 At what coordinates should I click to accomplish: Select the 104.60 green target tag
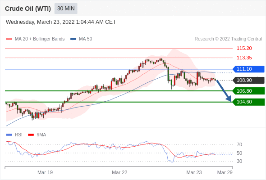coord(248,102)
